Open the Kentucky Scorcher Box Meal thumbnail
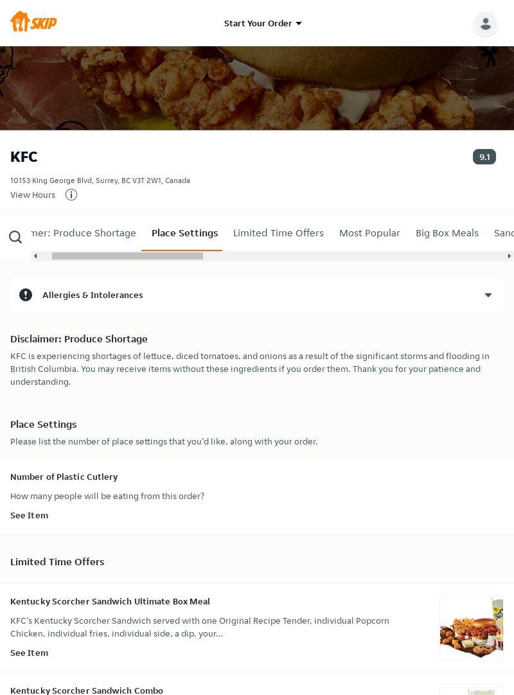This screenshot has width=514, height=695. [471, 628]
